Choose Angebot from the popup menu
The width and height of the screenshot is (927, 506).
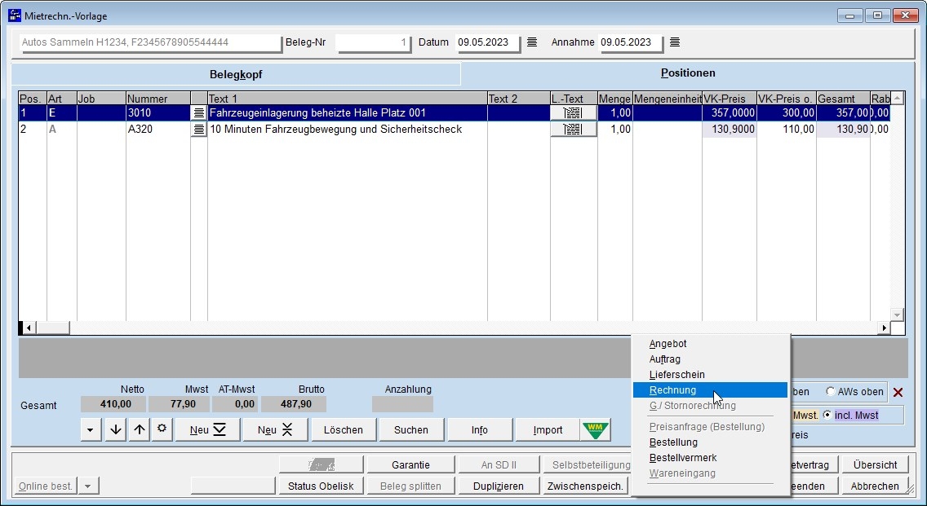(668, 344)
